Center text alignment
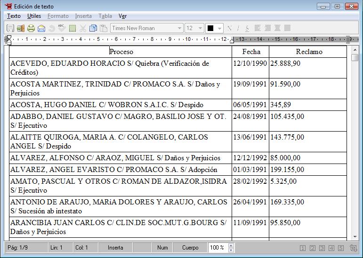The image size is (363, 258). [277, 28]
